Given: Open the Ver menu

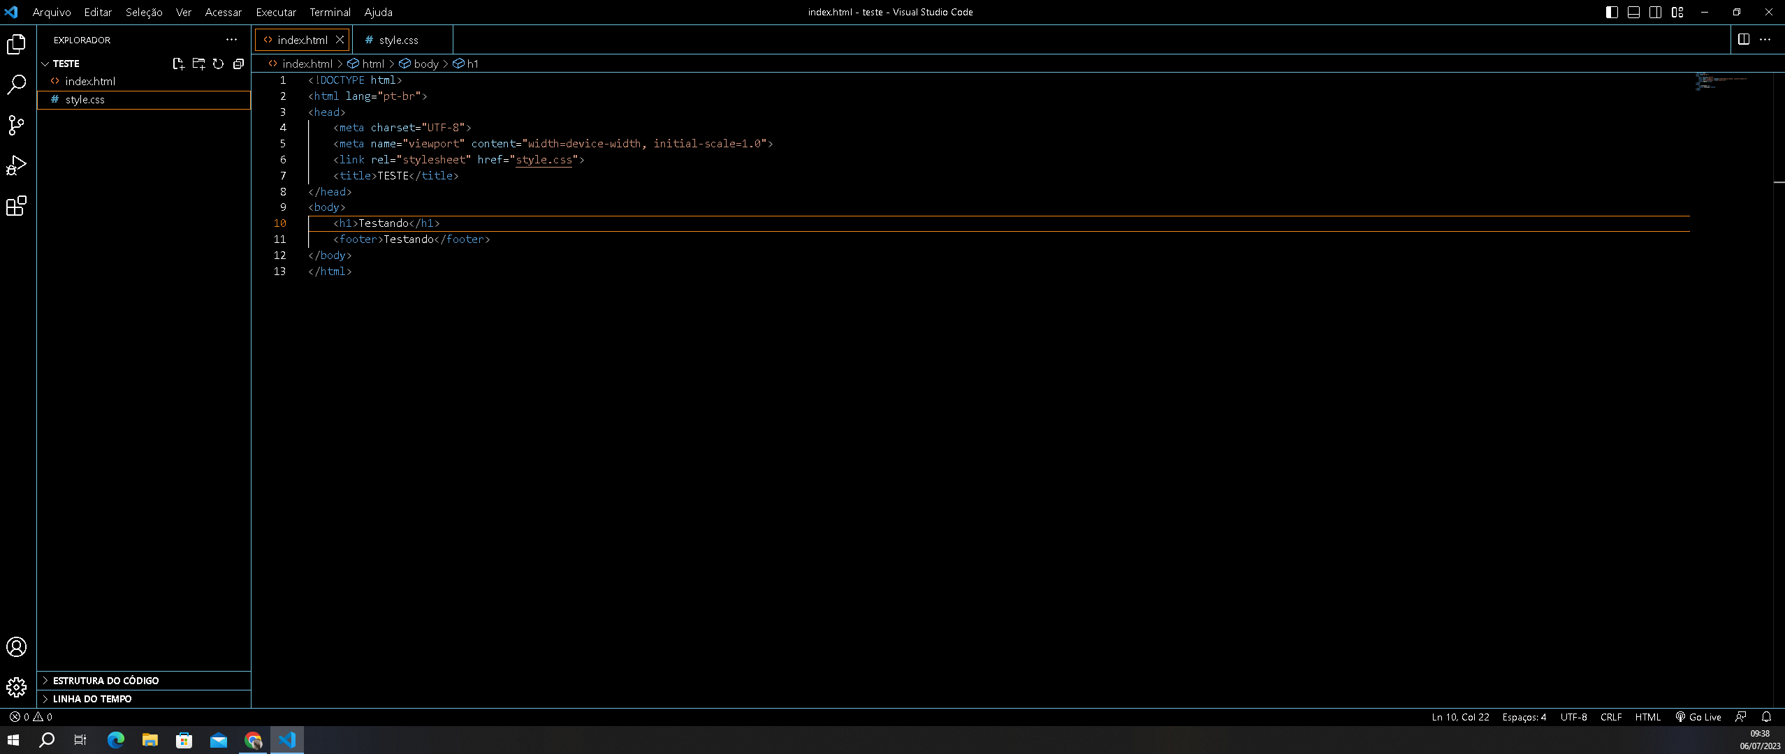Looking at the screenshot, I should pos(184,12).
